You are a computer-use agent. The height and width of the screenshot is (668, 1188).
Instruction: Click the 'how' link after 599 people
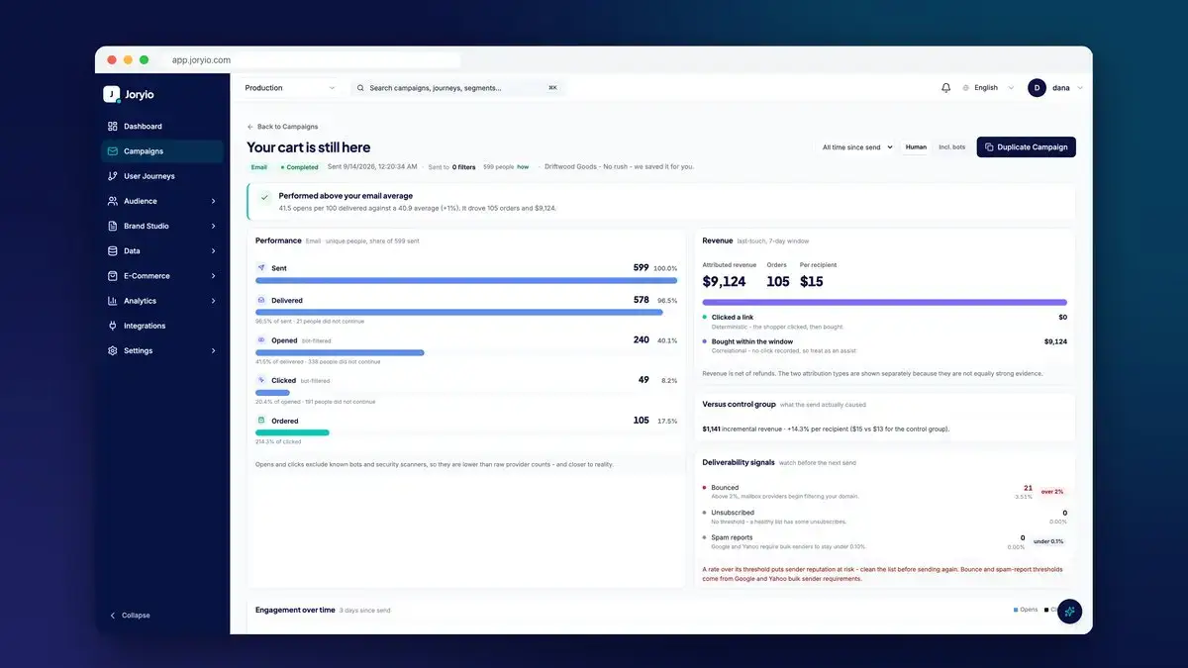click(523, 167)
